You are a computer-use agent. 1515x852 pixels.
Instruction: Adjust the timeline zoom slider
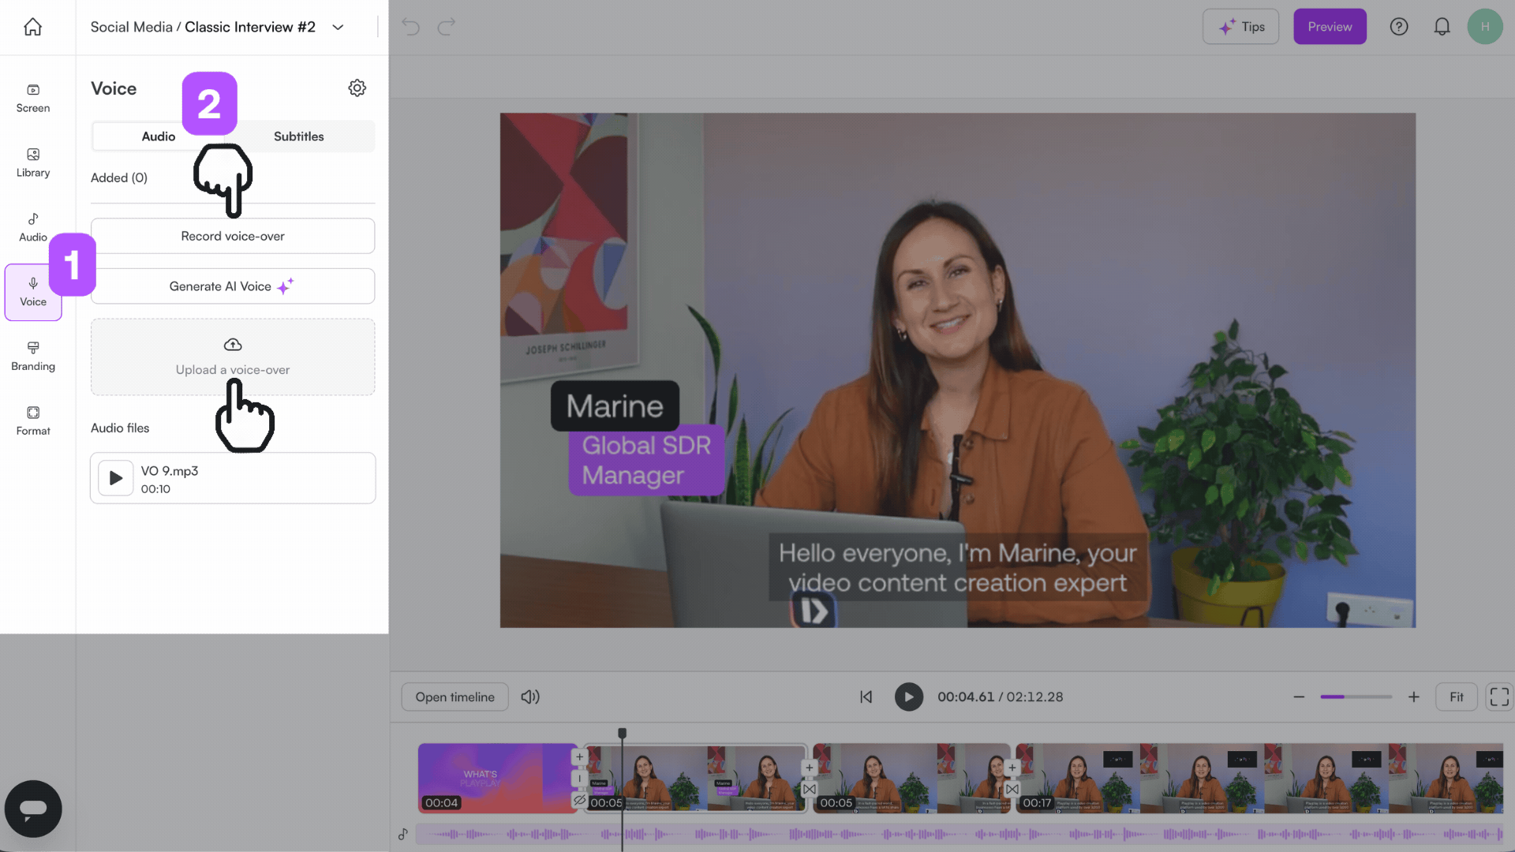pos(1356,697)
